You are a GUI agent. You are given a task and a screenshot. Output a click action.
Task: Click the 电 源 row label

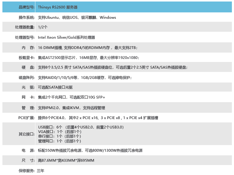(28, 150)
